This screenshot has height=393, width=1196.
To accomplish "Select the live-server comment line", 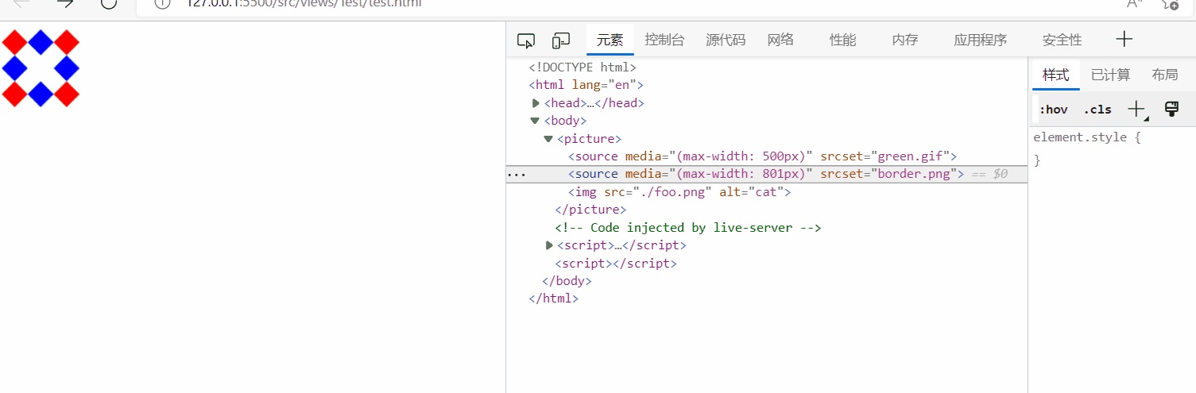I will point(688,228).
